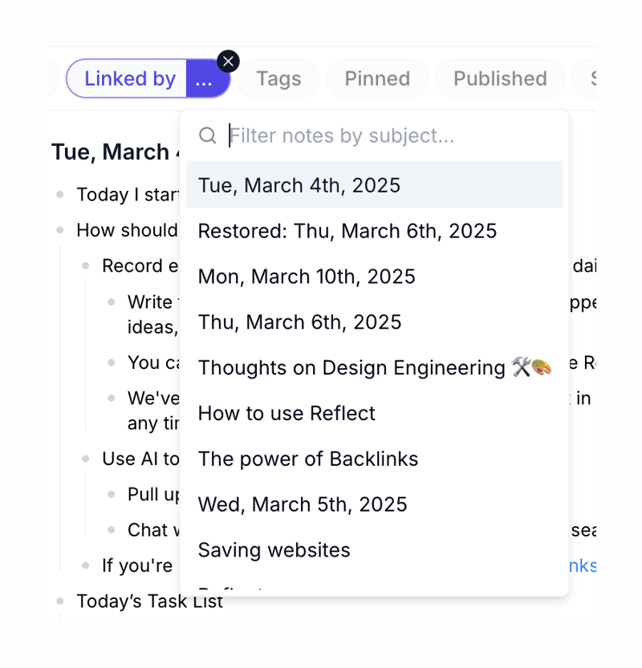Pick Thoughts on Design Engineering from list

coord(353,367)
